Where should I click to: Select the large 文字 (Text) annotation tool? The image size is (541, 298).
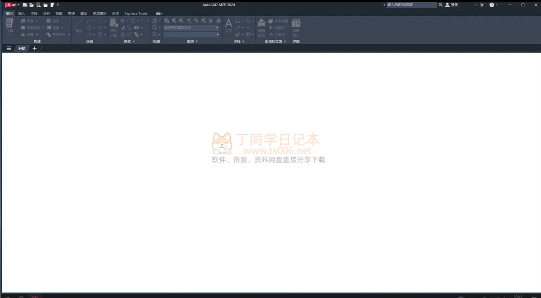pyautogui.click(x=228, y=26)
